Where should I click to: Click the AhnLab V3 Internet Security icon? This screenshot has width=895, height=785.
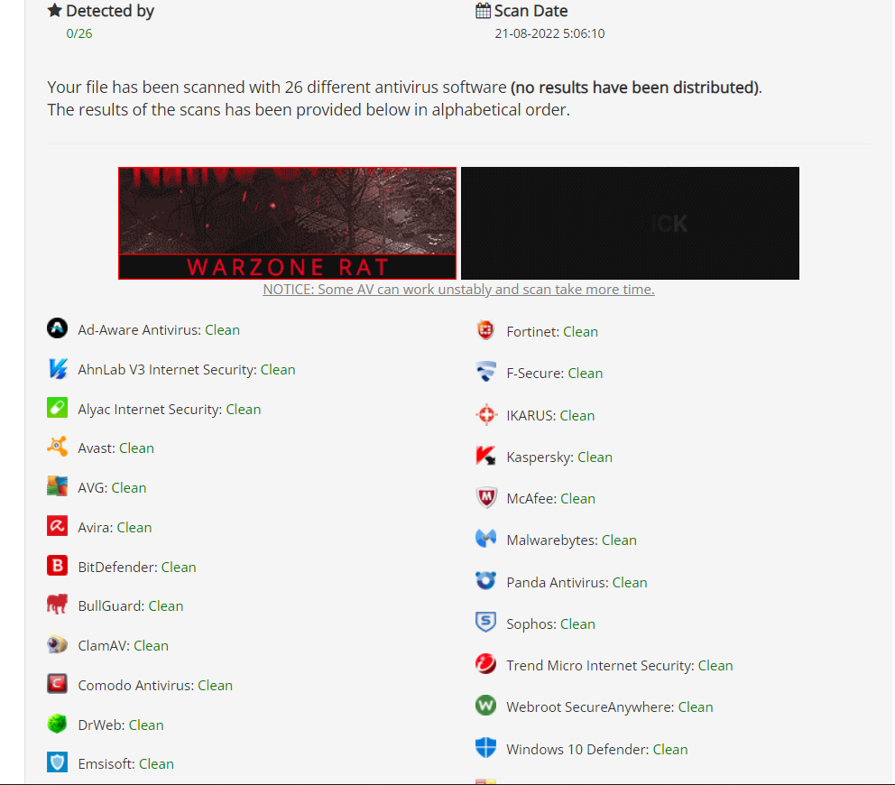(x=57, y=368)
